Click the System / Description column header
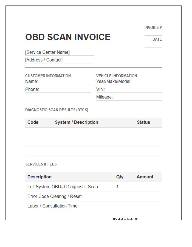 (x=77, y=122)
